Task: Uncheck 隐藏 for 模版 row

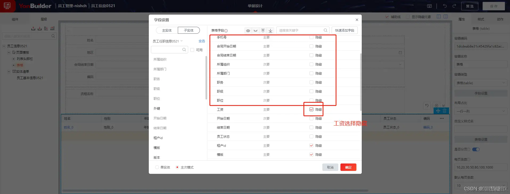Action: tap(311, 154)
